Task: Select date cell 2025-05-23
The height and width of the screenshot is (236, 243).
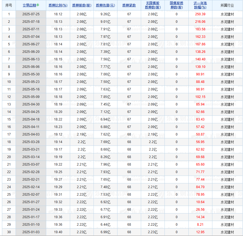Action: tap(31, 82)
